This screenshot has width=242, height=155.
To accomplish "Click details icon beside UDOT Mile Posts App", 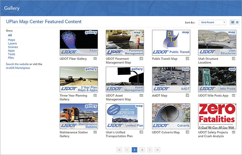I will [233, 95].
